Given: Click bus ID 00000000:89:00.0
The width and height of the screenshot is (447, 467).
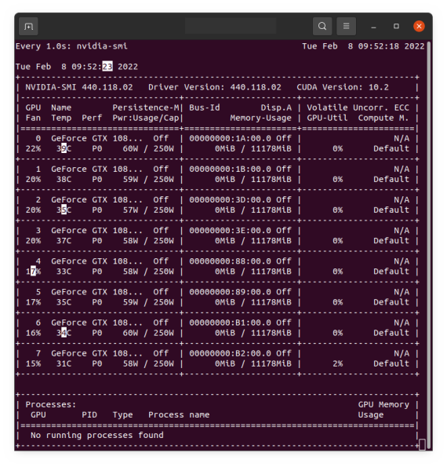Looking at the screenshot, I should point(230,292).
